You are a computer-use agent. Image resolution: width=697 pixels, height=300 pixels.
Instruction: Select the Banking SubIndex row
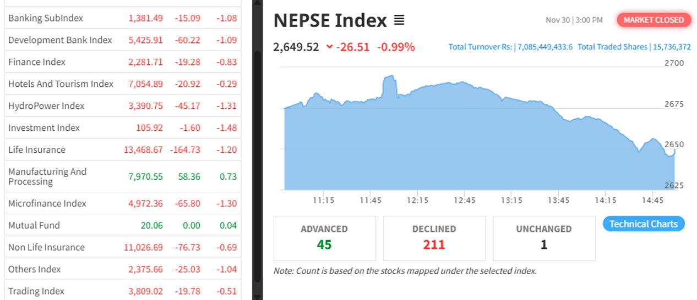click(x=46, y=18)
